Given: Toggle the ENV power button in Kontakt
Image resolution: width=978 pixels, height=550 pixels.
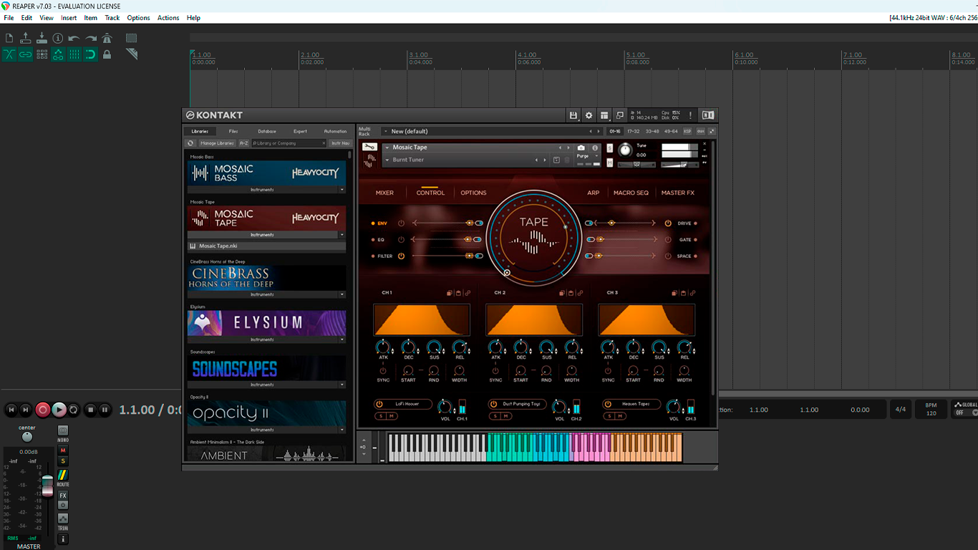Looking at the screenshot, I should (401, 223).
